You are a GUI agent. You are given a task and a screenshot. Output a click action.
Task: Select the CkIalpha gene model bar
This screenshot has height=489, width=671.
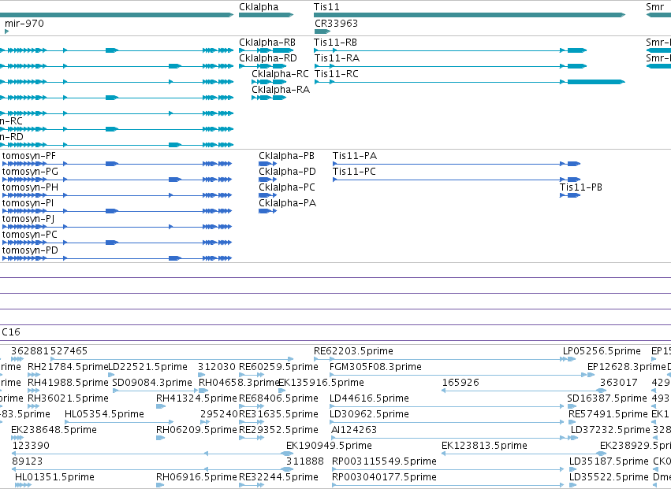coord(266,15)
